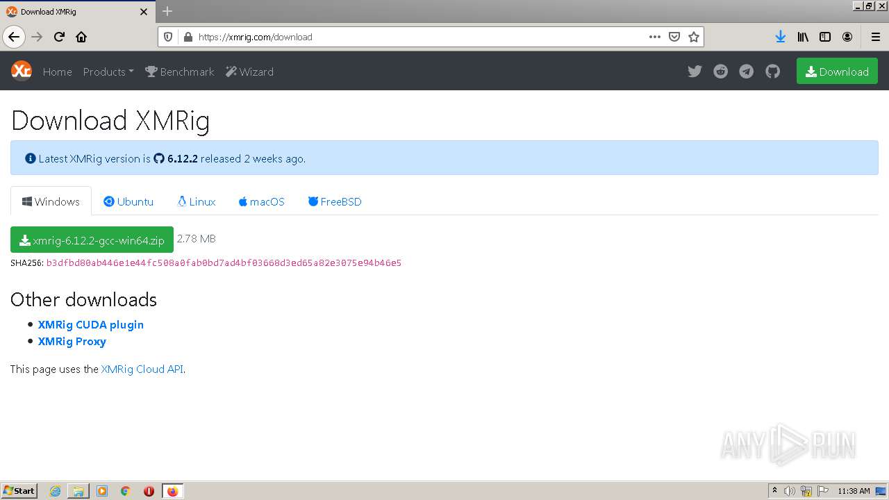
Task: Launch Chrome from taskbar
Action: (126, 491)
